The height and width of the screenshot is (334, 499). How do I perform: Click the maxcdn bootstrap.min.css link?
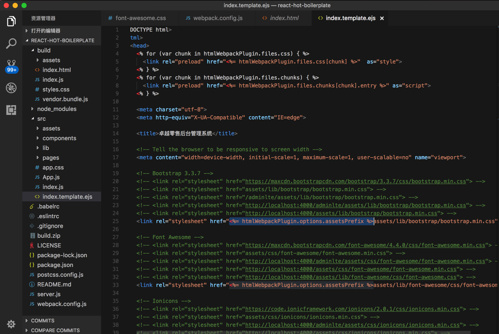355,181
